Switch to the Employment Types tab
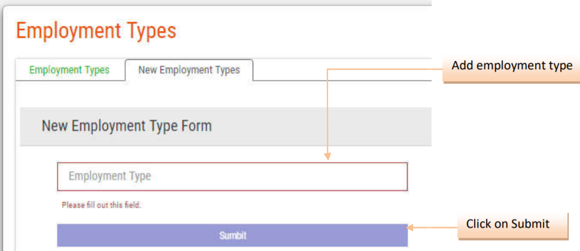The height and width of the screenshot is (251, 580). pos(69,70)
